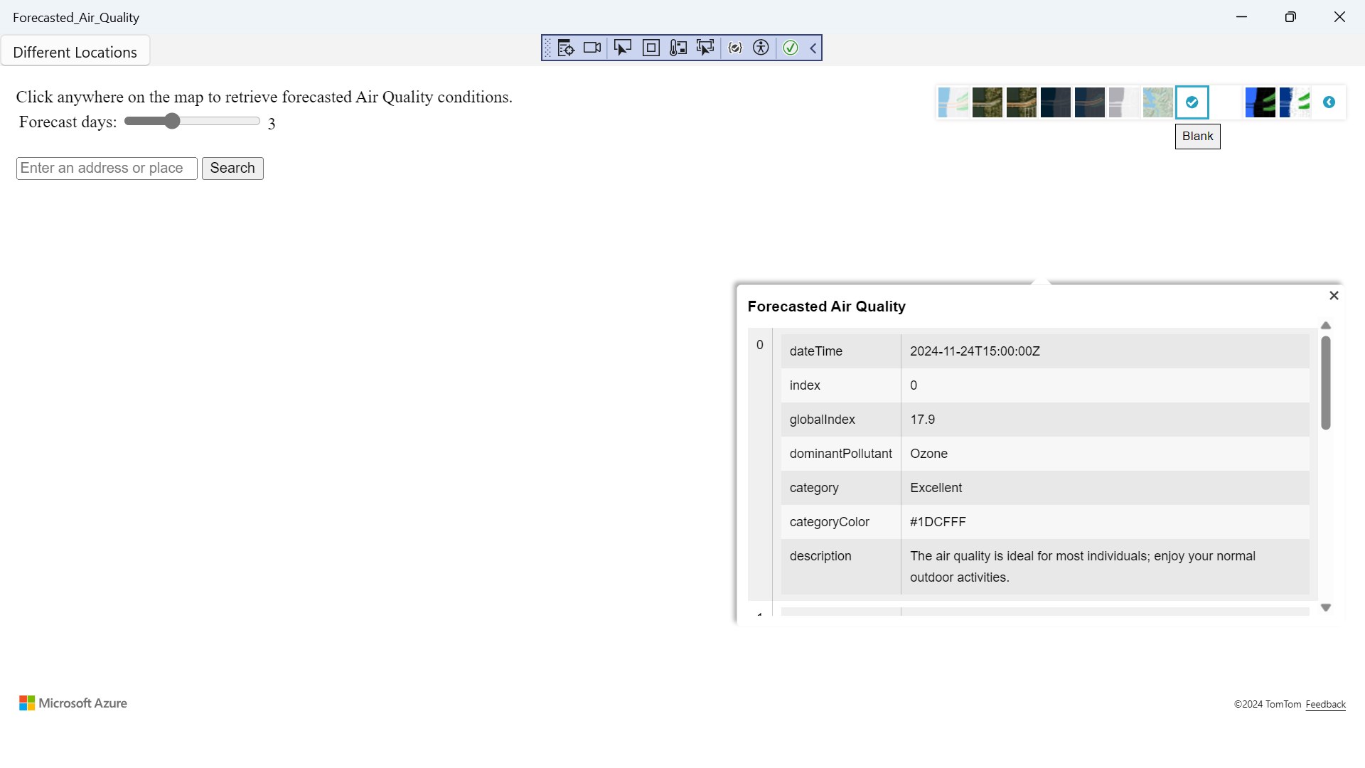Open the Feedback link
This screenshot has height=768, width=1365.
(1325, 704)
